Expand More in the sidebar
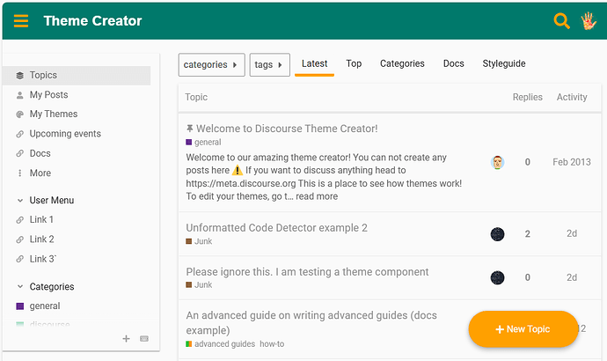The image size is (607, 361). click(40, 173)
